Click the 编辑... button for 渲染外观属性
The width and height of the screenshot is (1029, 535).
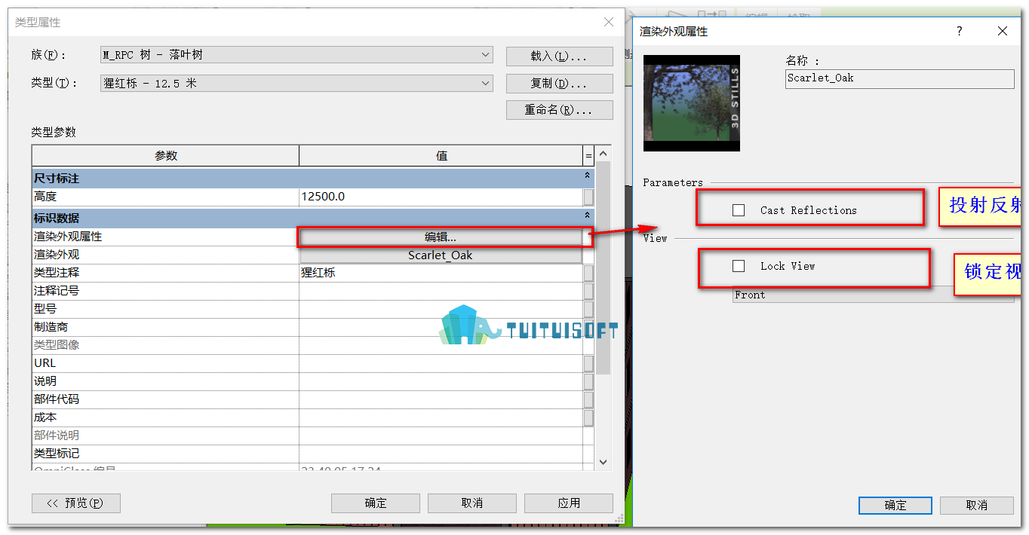pyautogui.click(x=441, y=237)
